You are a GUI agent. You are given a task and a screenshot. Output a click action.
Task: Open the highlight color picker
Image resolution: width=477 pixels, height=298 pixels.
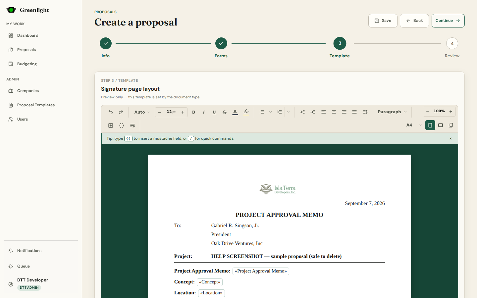[246, 112]
